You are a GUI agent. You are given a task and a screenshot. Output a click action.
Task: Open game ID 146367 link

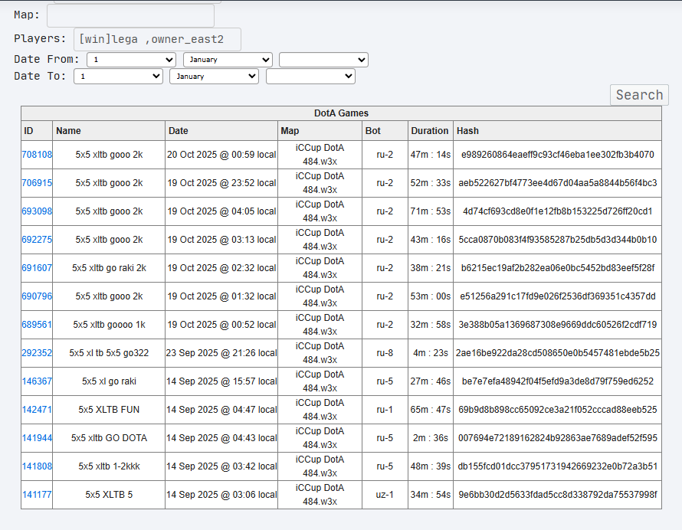pyautogui.click(x=37, y=381)
